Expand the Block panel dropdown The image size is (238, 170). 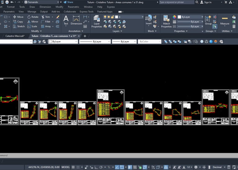(152, 31)
